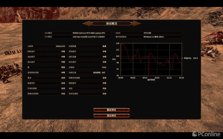Click the 84 value on FPS axis
The image size is (223, 139).
point(118,75)
